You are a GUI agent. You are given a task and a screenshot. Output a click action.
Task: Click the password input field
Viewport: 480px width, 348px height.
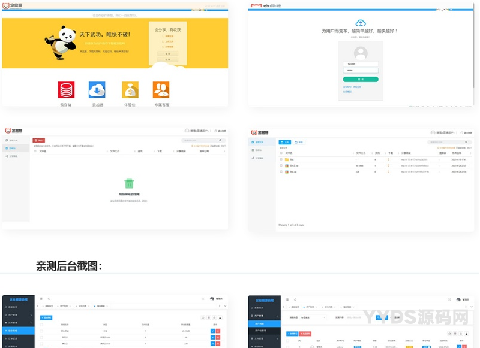pos(360,71)
